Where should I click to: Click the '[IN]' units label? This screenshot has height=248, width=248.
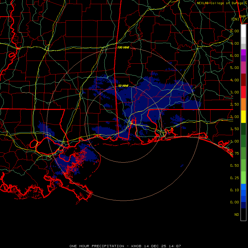(235, 19)
